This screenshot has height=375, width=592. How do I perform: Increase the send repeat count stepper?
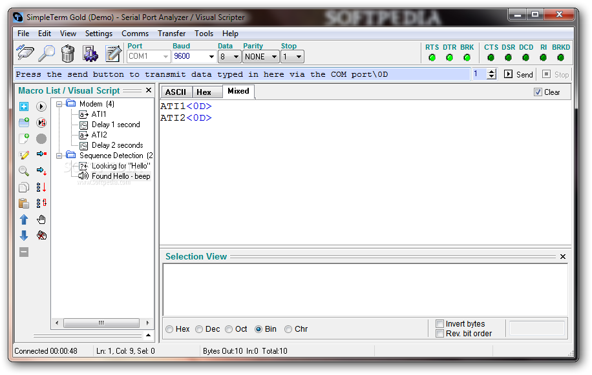pos(491,71)
